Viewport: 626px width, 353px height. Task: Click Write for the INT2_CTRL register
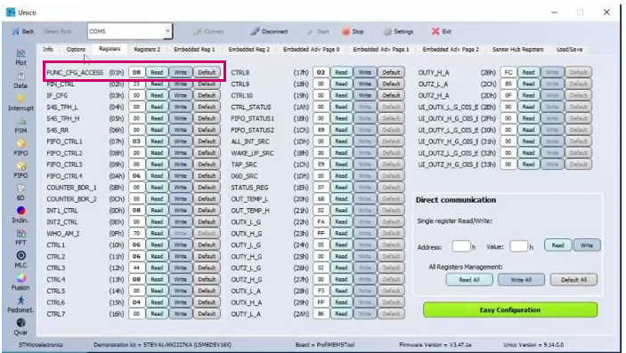[181, 221]
